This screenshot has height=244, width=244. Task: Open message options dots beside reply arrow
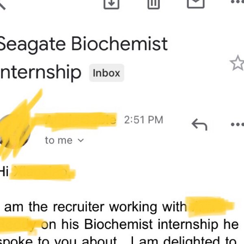pos(237,124)
